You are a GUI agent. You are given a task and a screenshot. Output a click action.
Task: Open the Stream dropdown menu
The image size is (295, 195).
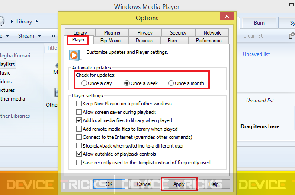[x=29, y=36]
